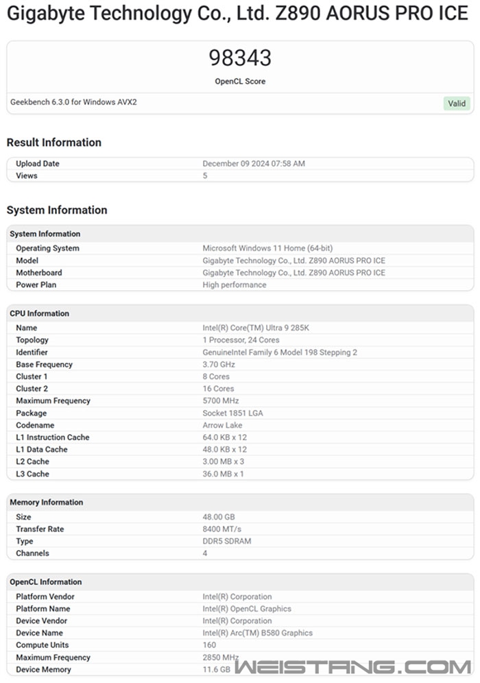Click the '64.0 KB x 12' value

pos(225,438)
